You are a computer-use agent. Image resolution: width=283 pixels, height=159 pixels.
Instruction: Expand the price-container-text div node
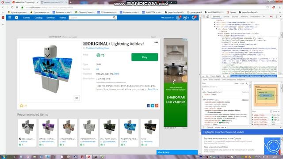(x=218, y=34)
